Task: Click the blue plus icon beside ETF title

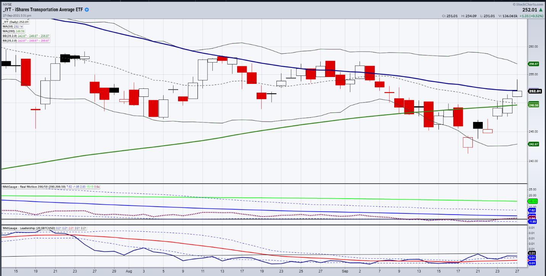Action: pos(87,10)
